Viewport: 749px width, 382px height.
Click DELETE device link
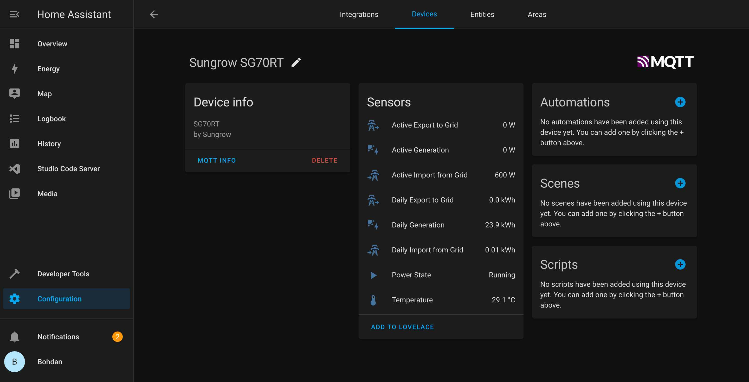(x=325, y=160)
